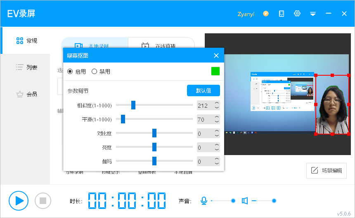355x218 pixels.
Task: Click the 00:00:00 duration timer
Action: click(127, 201)
